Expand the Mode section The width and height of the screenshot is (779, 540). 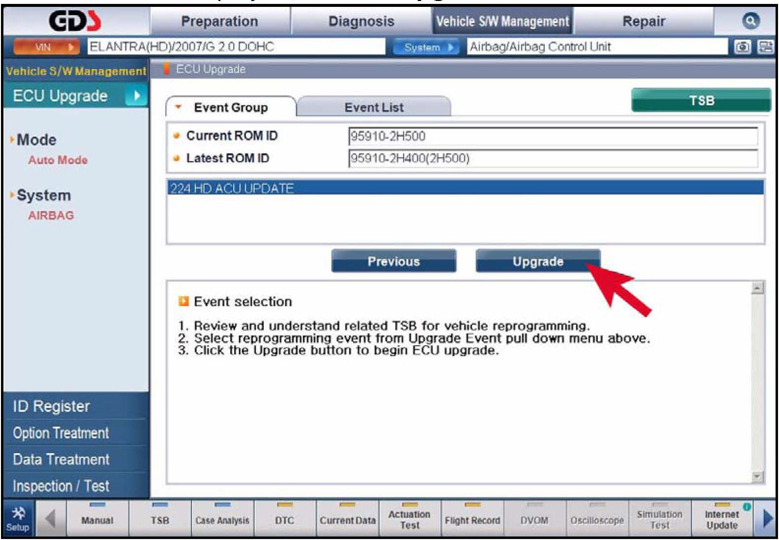(x=36, y=140)
